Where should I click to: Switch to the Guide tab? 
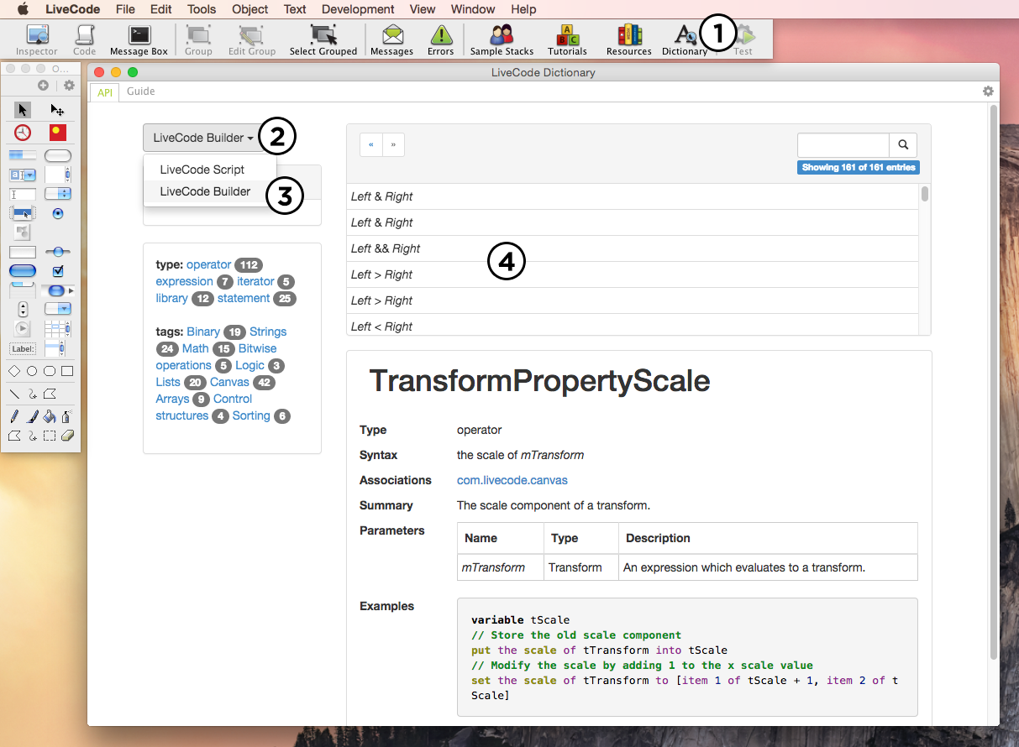[x=140, y=91]
